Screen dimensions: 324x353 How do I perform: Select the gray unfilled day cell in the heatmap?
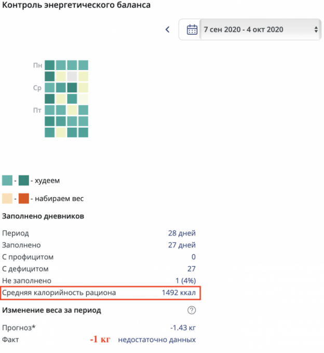72,76
